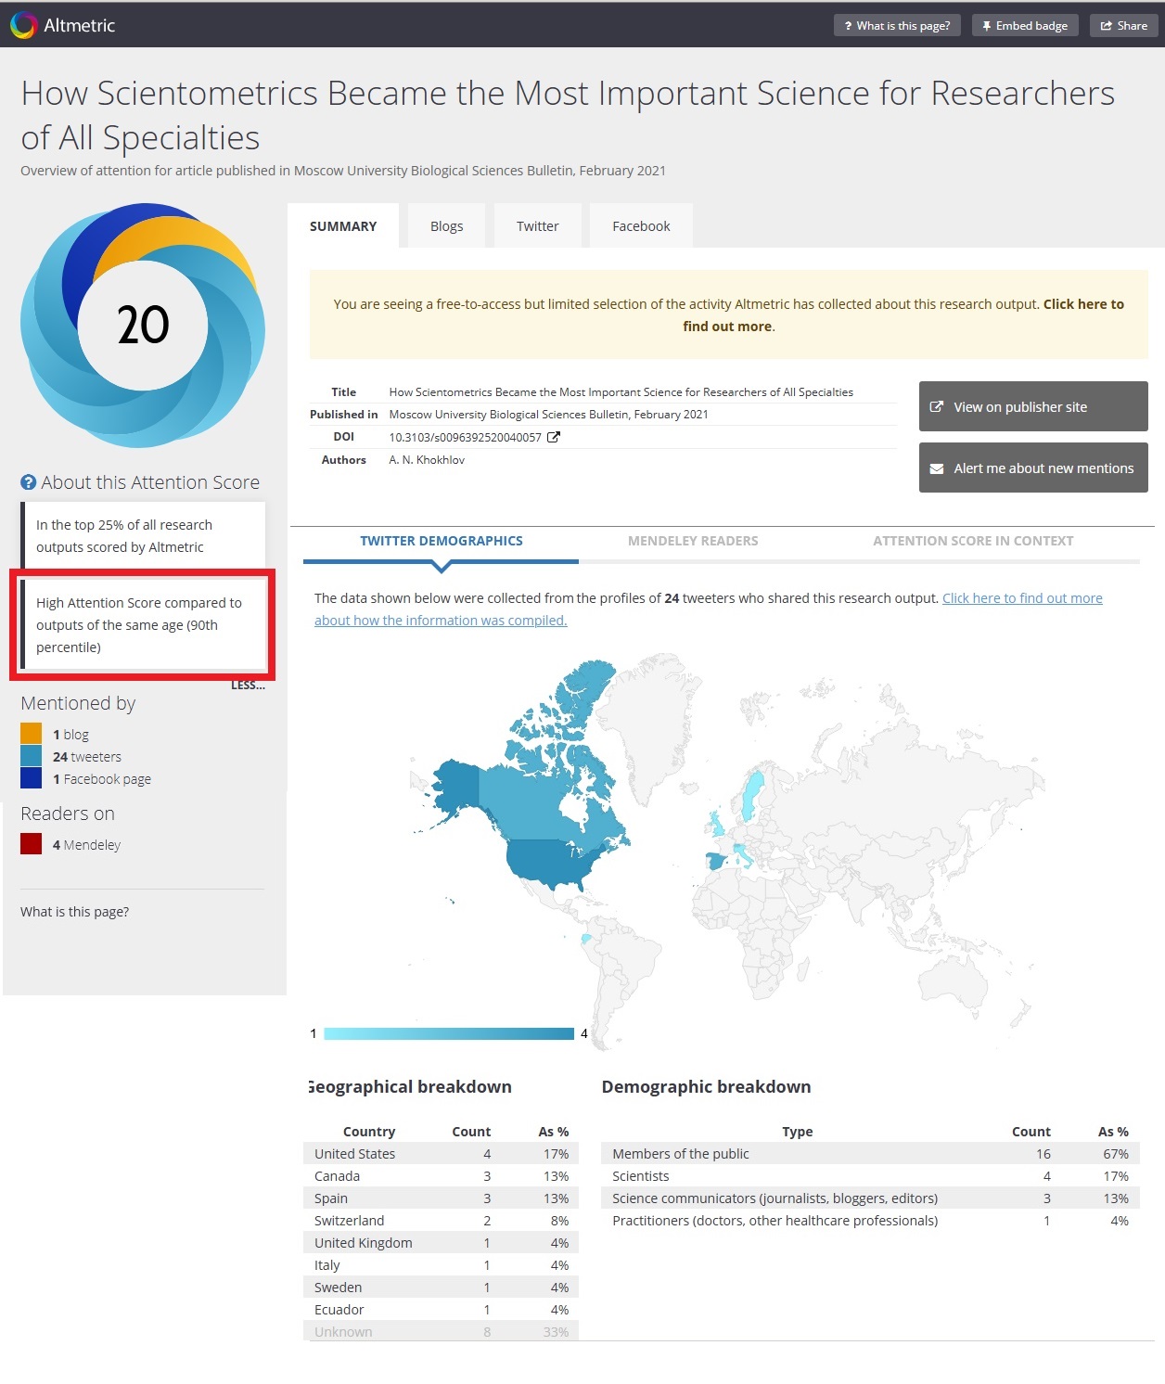Image resolution: width=1165 pixels, height=1384 pixels.
Task: Open About this Attention Score heading
Action: point(150,482)
